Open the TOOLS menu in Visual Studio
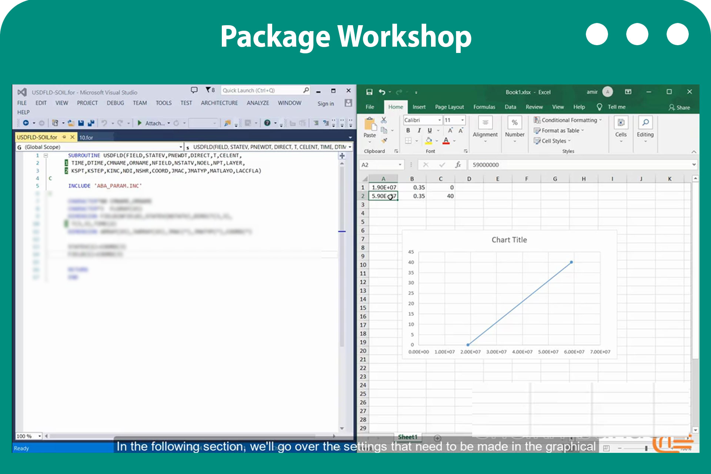 [x=164, y=103]
